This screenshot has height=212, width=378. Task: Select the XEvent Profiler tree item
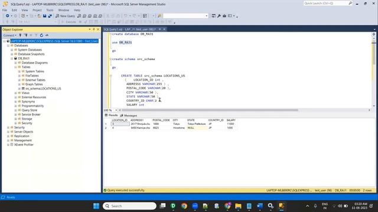[x=24, y=145]
